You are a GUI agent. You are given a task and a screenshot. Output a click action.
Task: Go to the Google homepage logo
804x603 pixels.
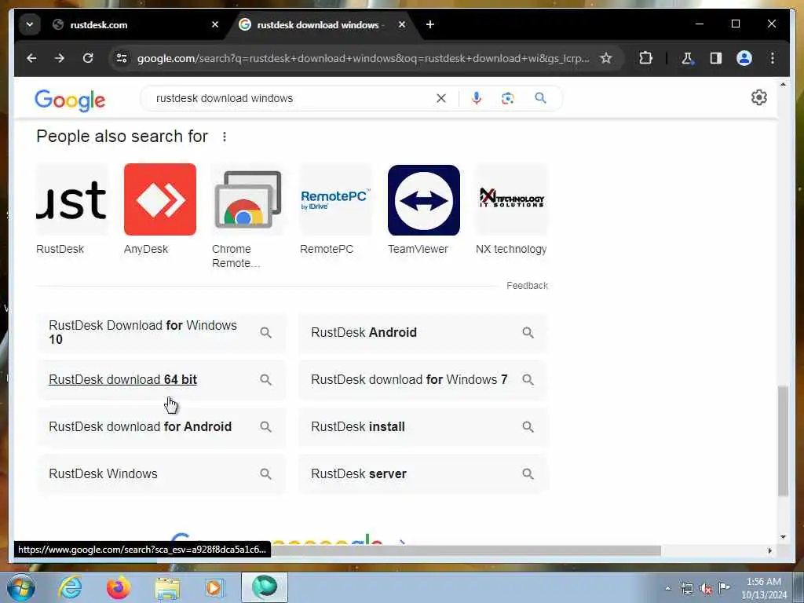coord(70,100)
